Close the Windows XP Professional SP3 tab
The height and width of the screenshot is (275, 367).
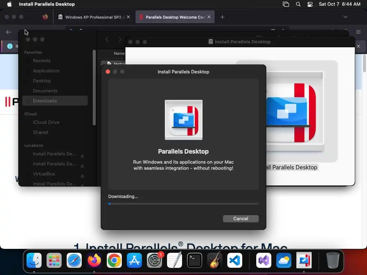(128, 17)
